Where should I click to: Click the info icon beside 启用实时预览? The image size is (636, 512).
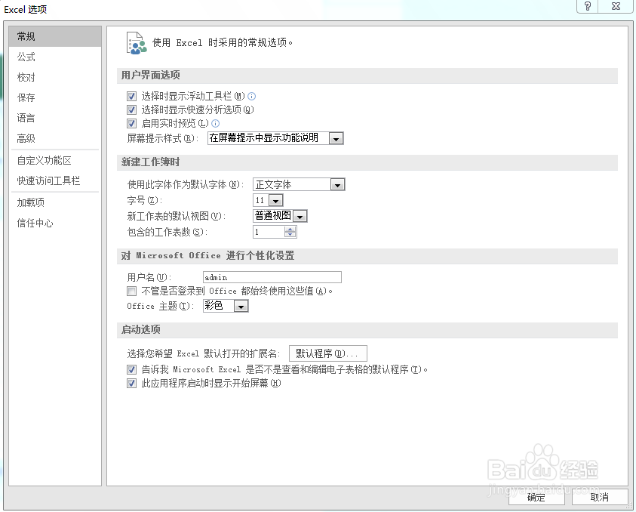215,123
